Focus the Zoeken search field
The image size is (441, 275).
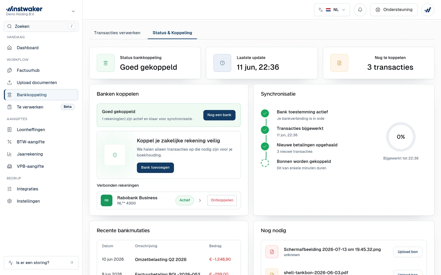pyautogui.click(x=41, y=26)
